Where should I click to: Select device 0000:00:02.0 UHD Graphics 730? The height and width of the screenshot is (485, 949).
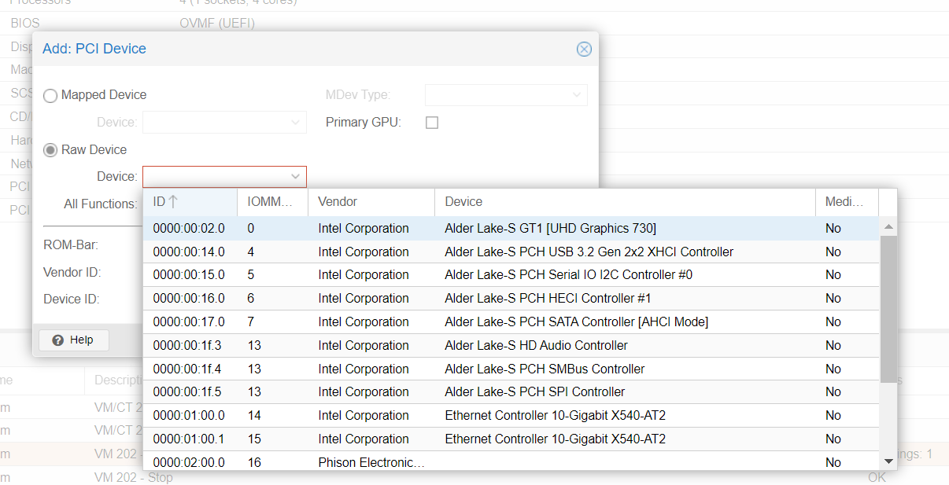(511, 229)
